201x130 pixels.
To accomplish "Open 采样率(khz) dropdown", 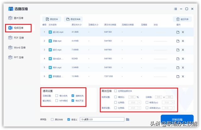I will click(168, 108).
